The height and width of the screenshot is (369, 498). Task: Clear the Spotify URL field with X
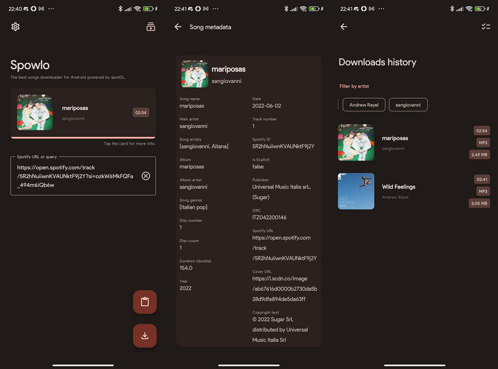(146, 176)
